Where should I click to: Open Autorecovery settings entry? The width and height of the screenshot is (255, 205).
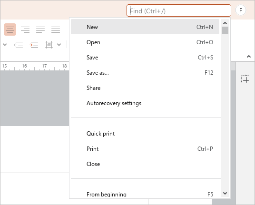tap(145, 103)
